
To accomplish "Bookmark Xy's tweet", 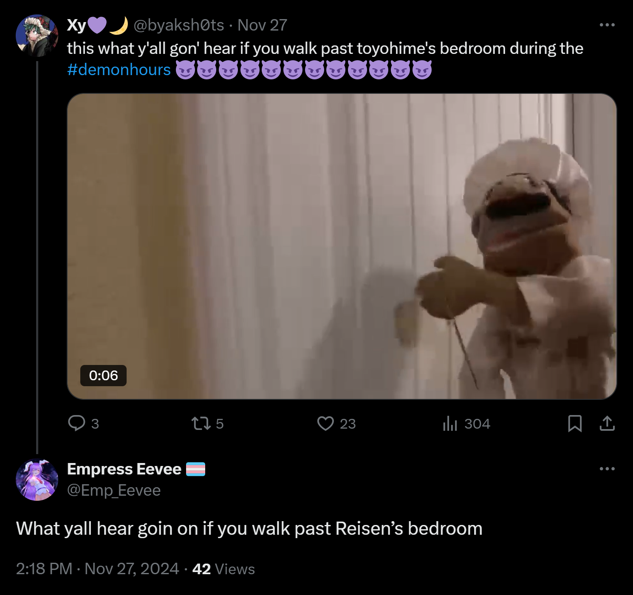I will [575, 423].
